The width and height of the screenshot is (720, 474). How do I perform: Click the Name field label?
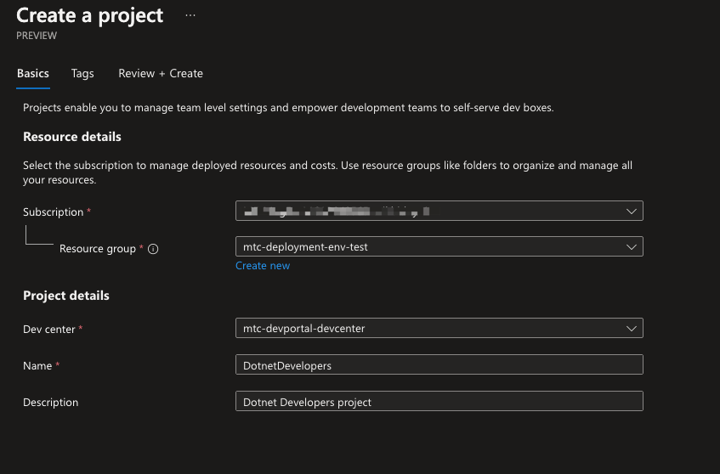(37, 365)
